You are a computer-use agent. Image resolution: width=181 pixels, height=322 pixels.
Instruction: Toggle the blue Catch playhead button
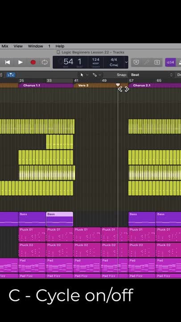pyautogui.click(x=11, y=75)
